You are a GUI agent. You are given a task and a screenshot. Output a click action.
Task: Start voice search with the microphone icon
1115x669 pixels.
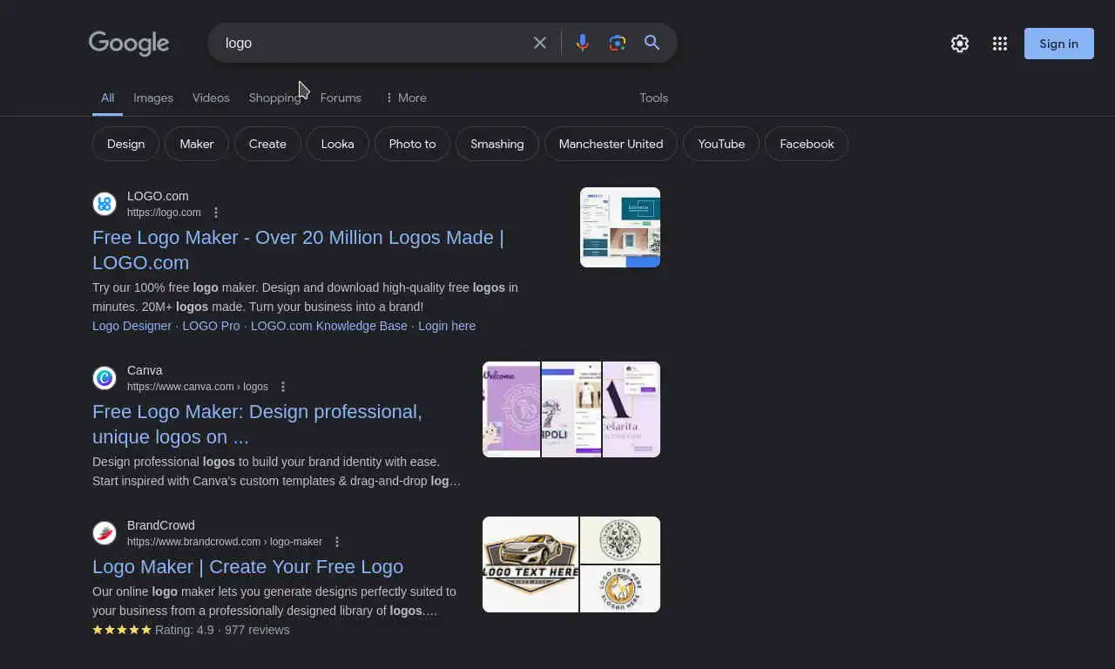coord(583,43)
